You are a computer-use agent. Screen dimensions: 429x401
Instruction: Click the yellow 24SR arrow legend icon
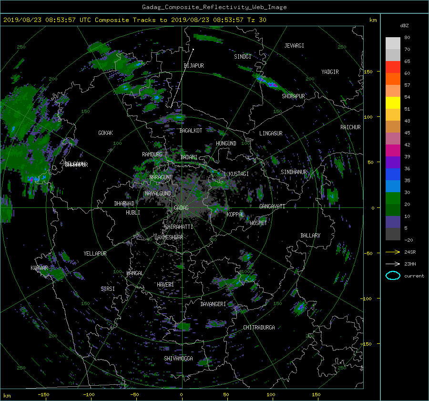[393, 252]
